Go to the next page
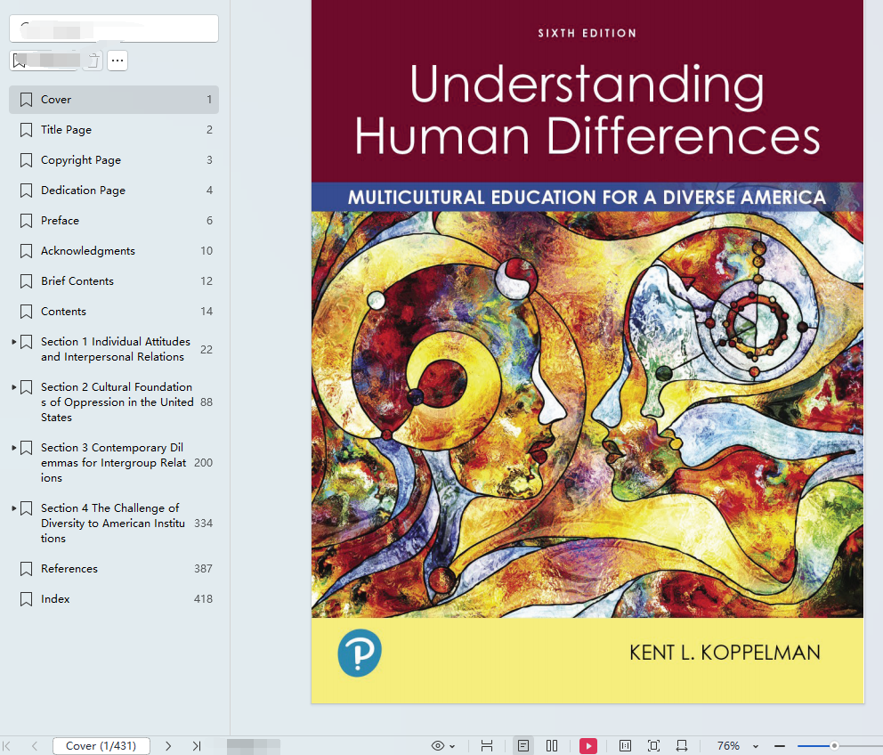The height and width of the screenshot is (755, 883). pos(168,745)
